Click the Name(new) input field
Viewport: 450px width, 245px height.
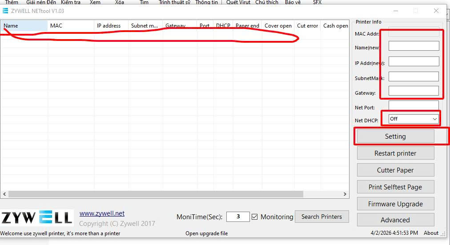[414, 46]
